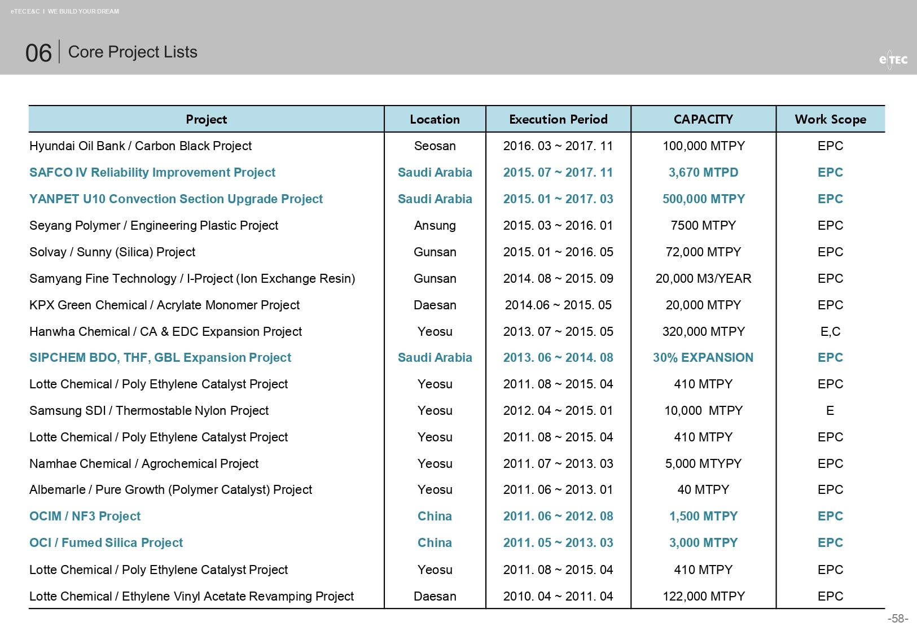Click the eTEC logo in the header
917x635 pixels.
(893, 59)
